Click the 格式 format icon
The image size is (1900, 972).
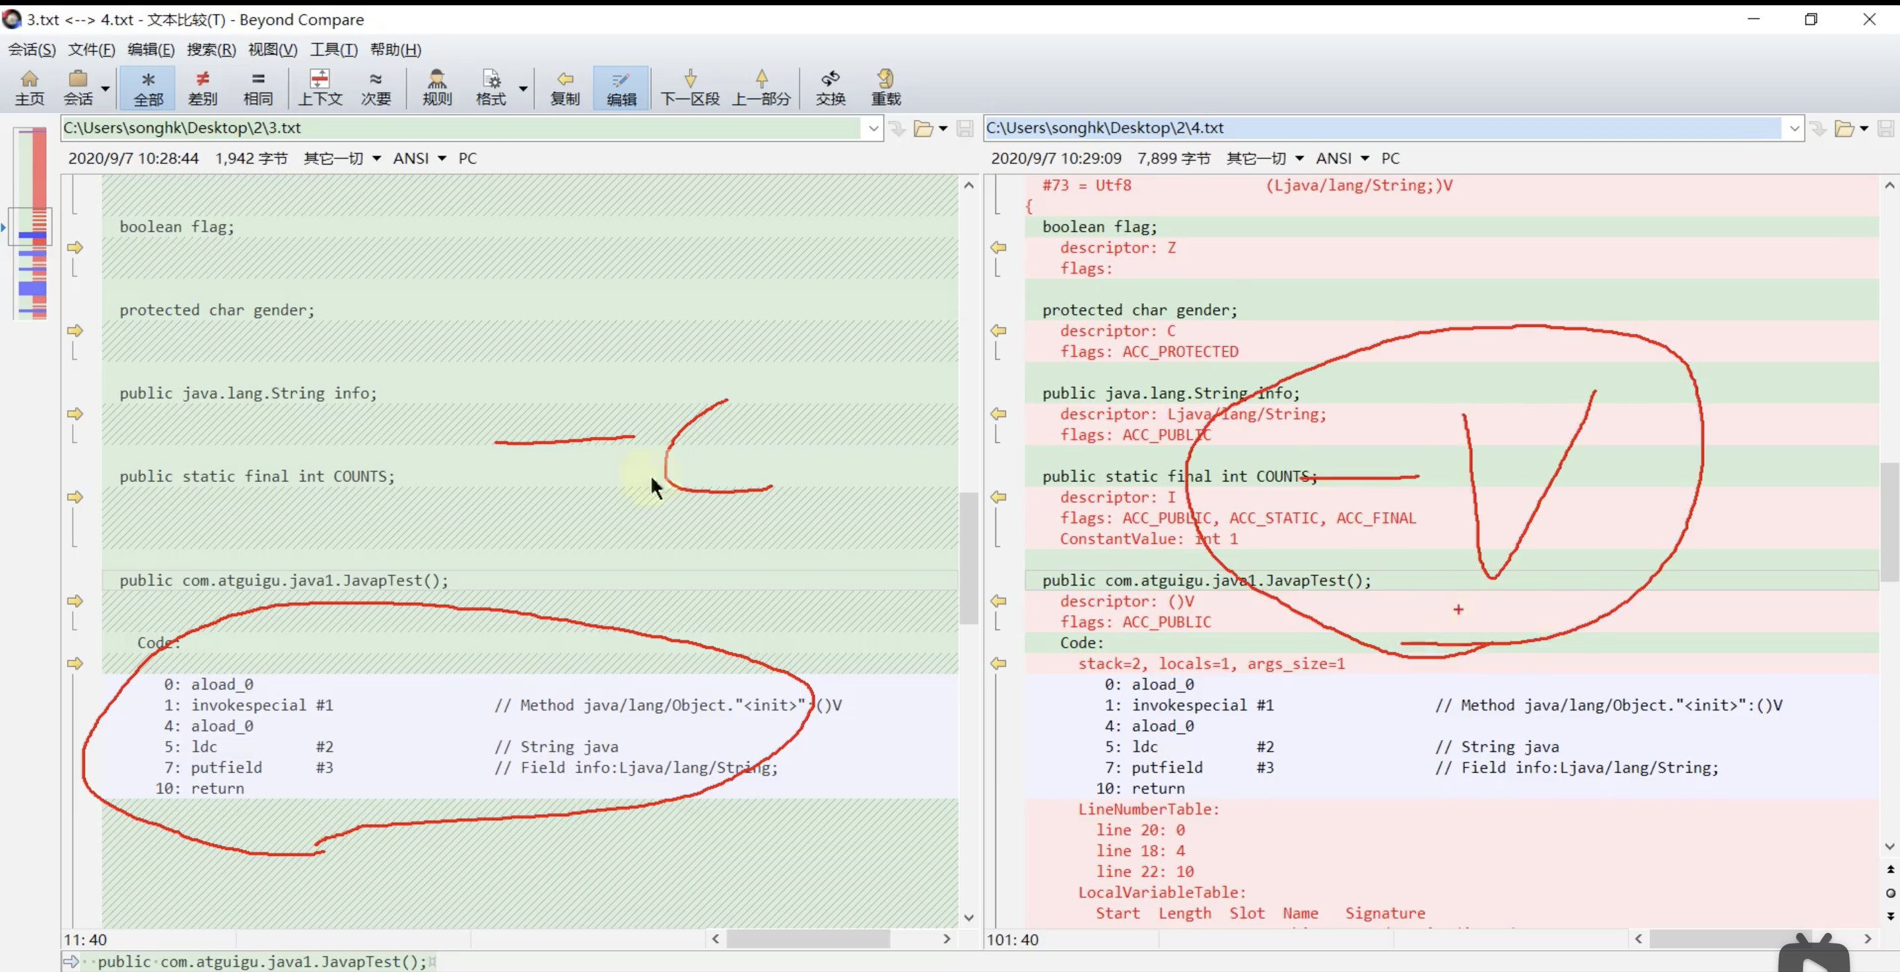[x=491, y=88]
